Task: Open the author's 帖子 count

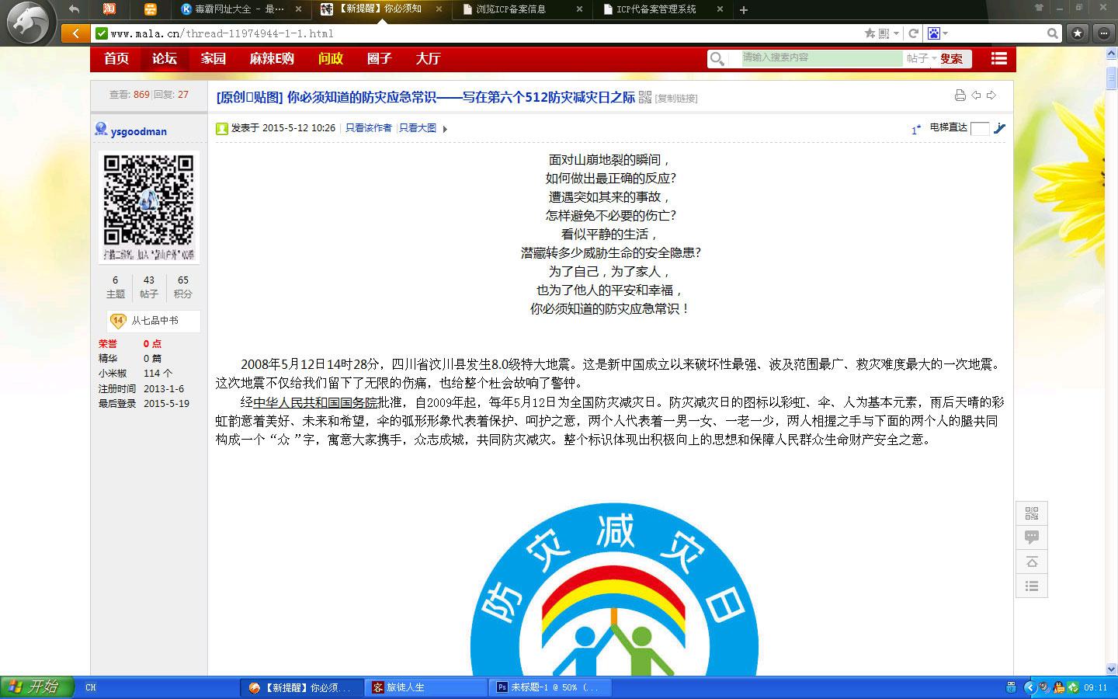Action: click(149, 287)
